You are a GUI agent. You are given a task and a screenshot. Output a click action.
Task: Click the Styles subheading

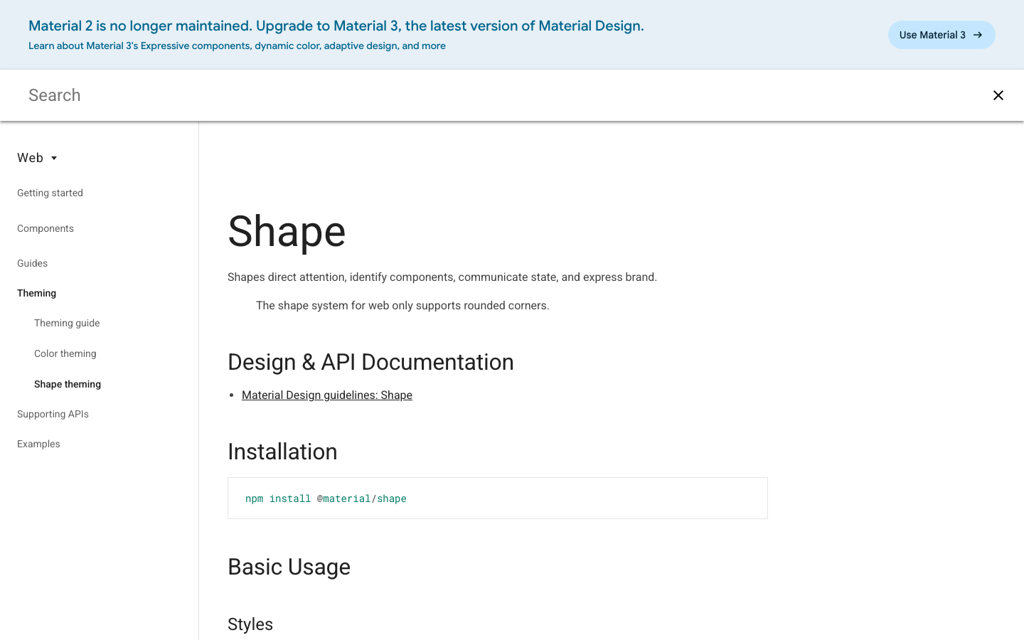[x=250, y=624]
